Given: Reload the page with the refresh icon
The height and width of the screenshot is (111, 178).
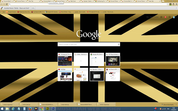Looking at the screenshot, I should (x=7, y=4).
